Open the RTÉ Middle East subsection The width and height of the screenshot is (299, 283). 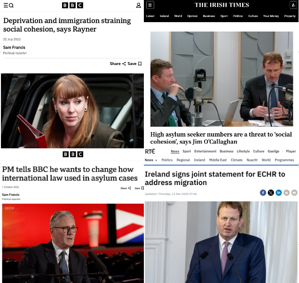(218, 160)
